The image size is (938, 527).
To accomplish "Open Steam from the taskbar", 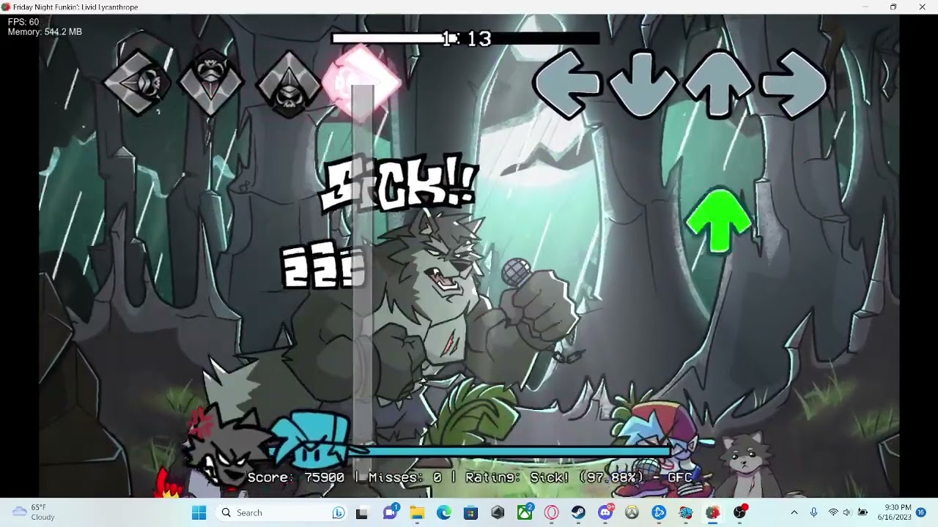I will [x=579, y=512].
